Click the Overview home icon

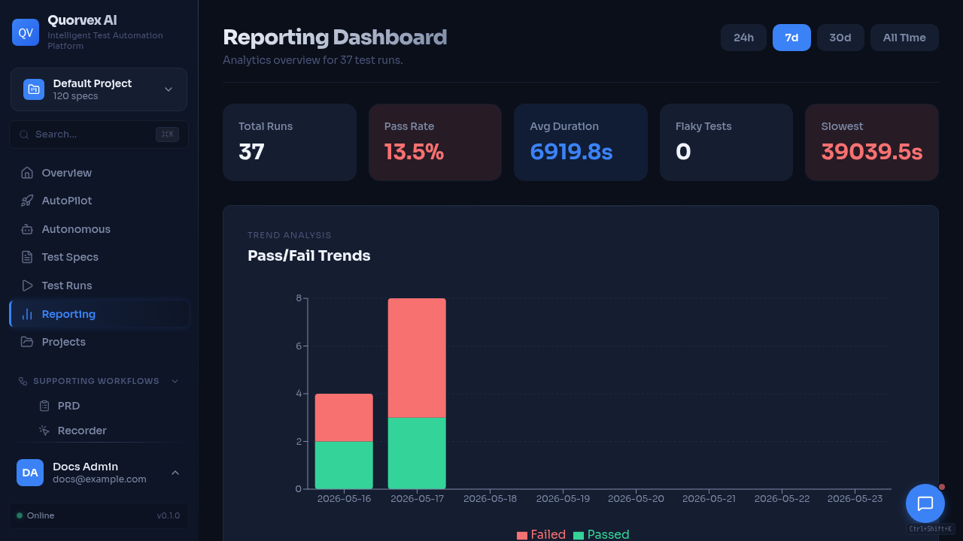(x=27, y=173)
